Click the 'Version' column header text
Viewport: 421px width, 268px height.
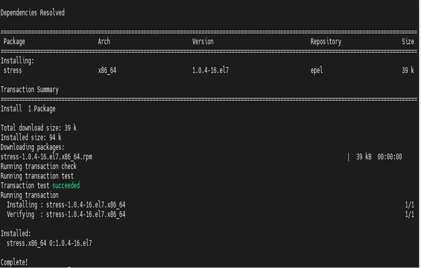coord(203,41)
